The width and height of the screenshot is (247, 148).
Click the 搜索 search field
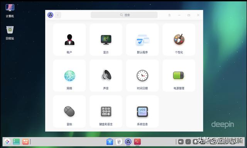click(124, 15)
